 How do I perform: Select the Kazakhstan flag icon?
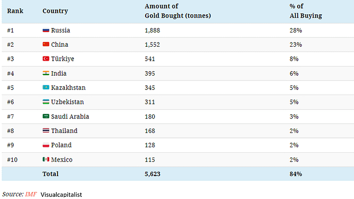pyautogui.click(x=46, y=87)
